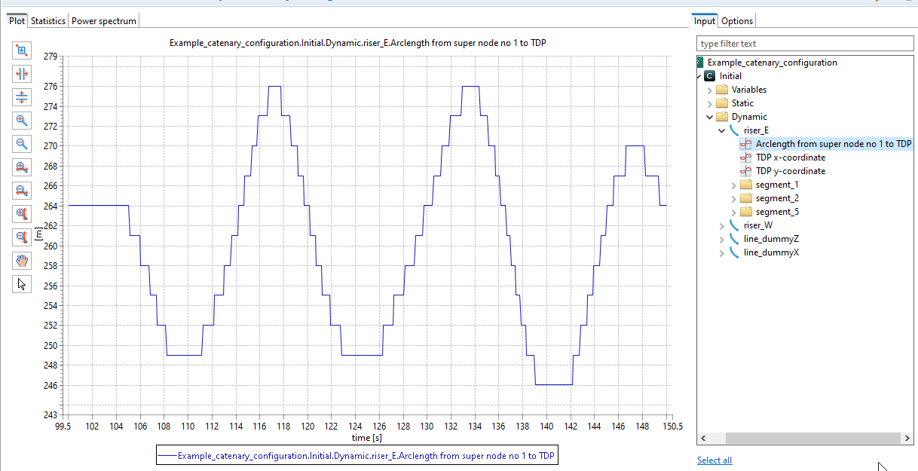The image size is (918, 471).
Task: Click the type filter text field
Action: coord(804,44)
